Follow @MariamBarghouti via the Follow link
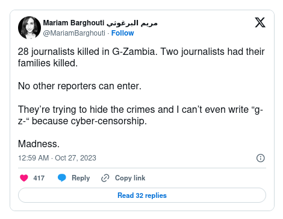The height and width of the screenshot is (219, 283). (x=123, y=33)
